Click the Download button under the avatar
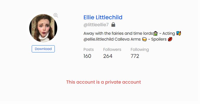Viewport: 200px width, 104px height. 43,49
